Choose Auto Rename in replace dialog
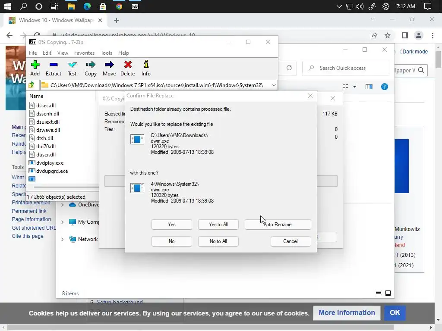The image size is (442, 331). point(278,225)
